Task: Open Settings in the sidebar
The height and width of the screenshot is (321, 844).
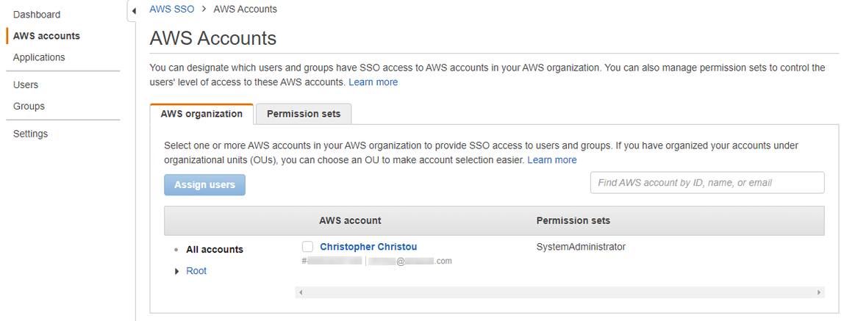Action: click(x=30, y=134)
